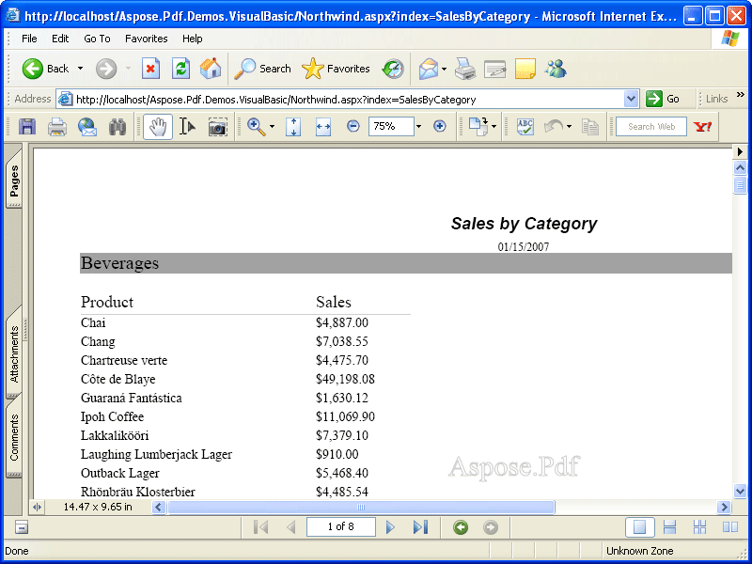Zoom out with minus circle button
The height and width of the screenshot is (564, 752).
point(353,126)
